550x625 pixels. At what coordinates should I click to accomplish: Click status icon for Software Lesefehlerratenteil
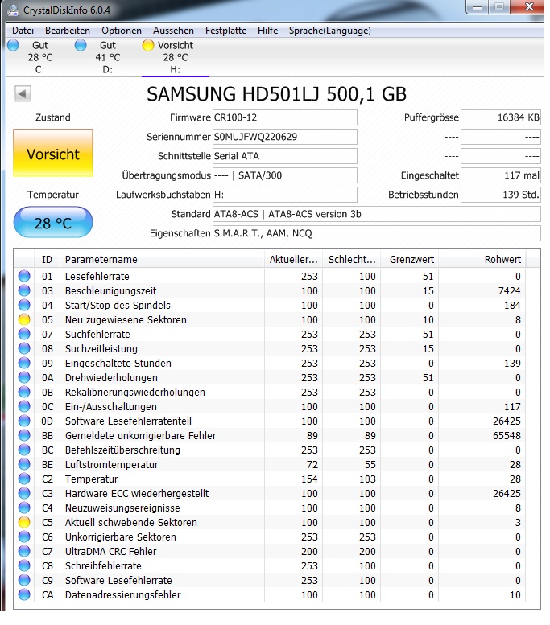point(24,421)
